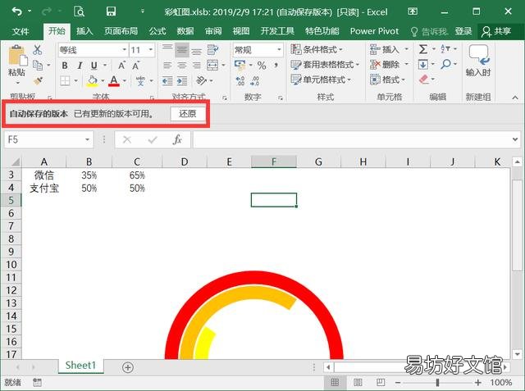Viewport: 525px width, 391px height.
Task: Toggle Italic formatting
Action: (x=80, y=66)
